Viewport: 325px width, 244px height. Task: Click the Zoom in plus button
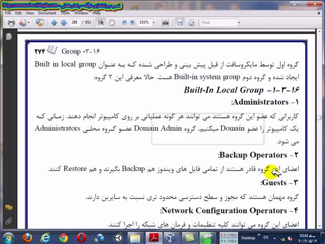[x=133, y=22]
